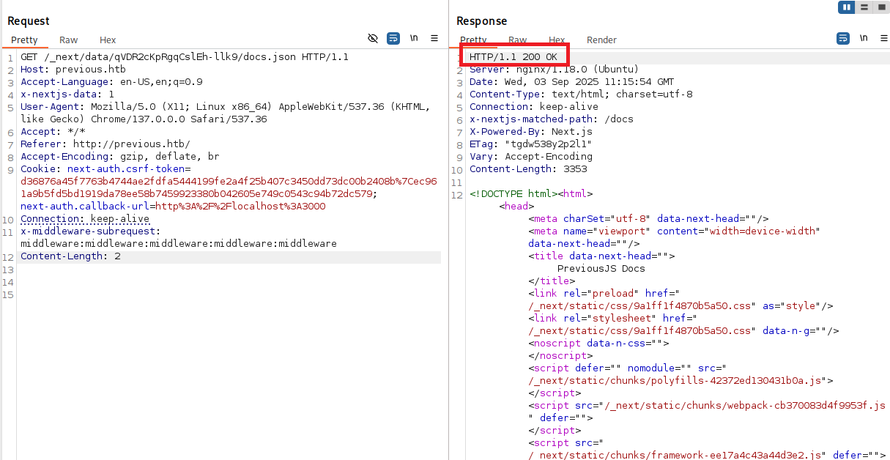The image size is (890, 460).
Task: Click the crossed-eye hidden fields icon
Action: (373, 38)
